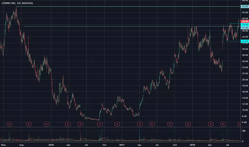
Task: Click the earnings E marker just before 2017
Action: coord(117,124)
